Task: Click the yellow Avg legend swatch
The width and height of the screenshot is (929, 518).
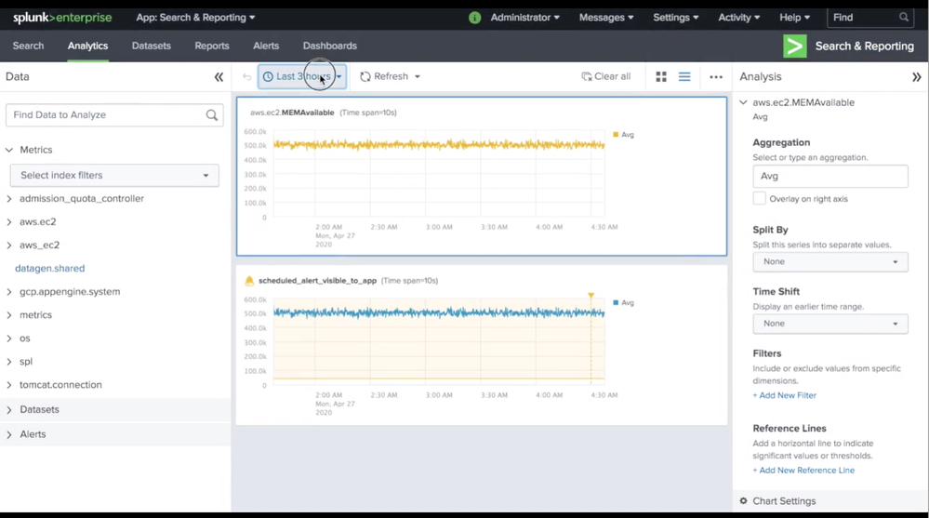Action: click(616, 135)
